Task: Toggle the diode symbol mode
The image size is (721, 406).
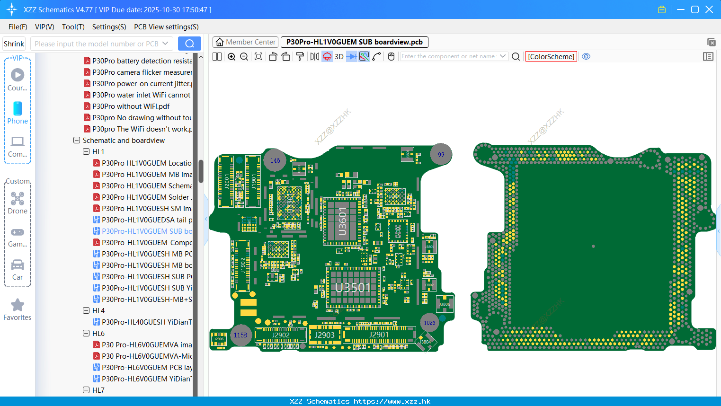Action: coord(352,56)
